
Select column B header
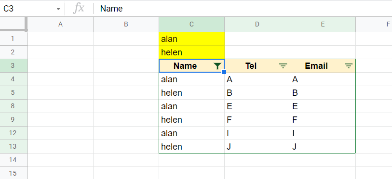(126, 24)
